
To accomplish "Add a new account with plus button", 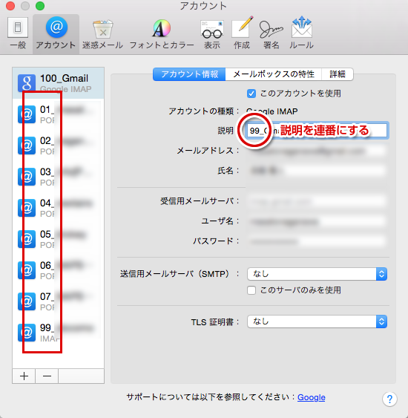I will 24,376.
